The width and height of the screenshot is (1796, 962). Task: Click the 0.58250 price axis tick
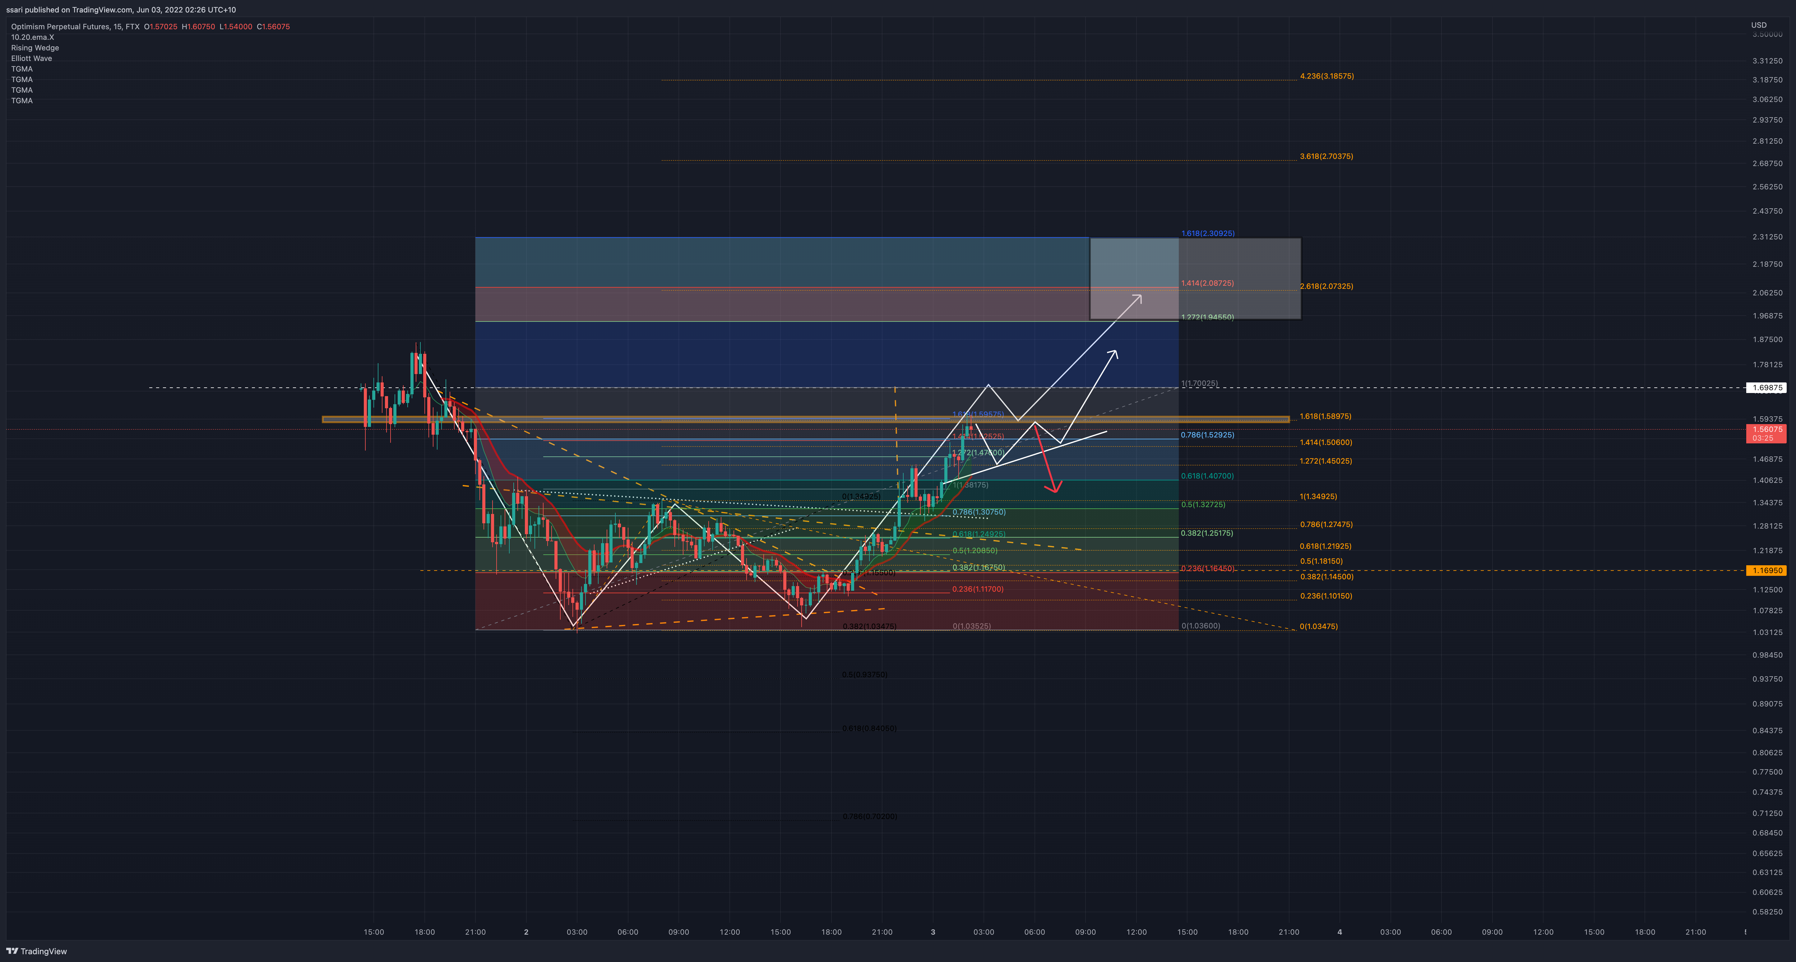click(x=1767, y=912)
